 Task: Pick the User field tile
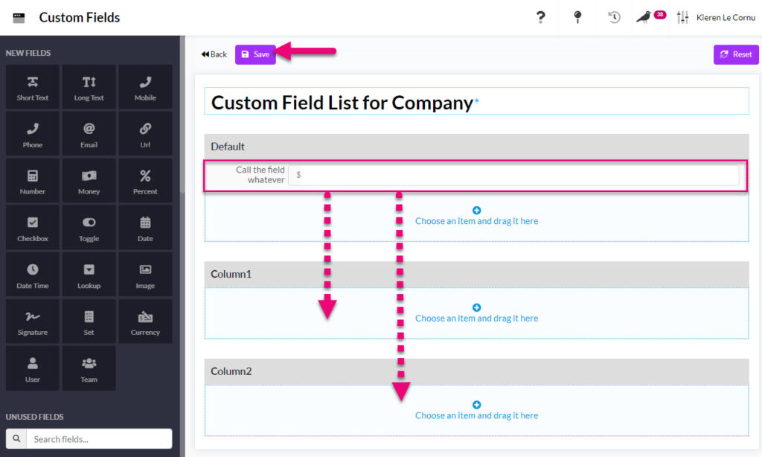33,368
